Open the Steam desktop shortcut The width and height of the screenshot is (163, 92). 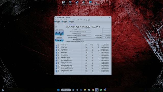coord(77,3)
